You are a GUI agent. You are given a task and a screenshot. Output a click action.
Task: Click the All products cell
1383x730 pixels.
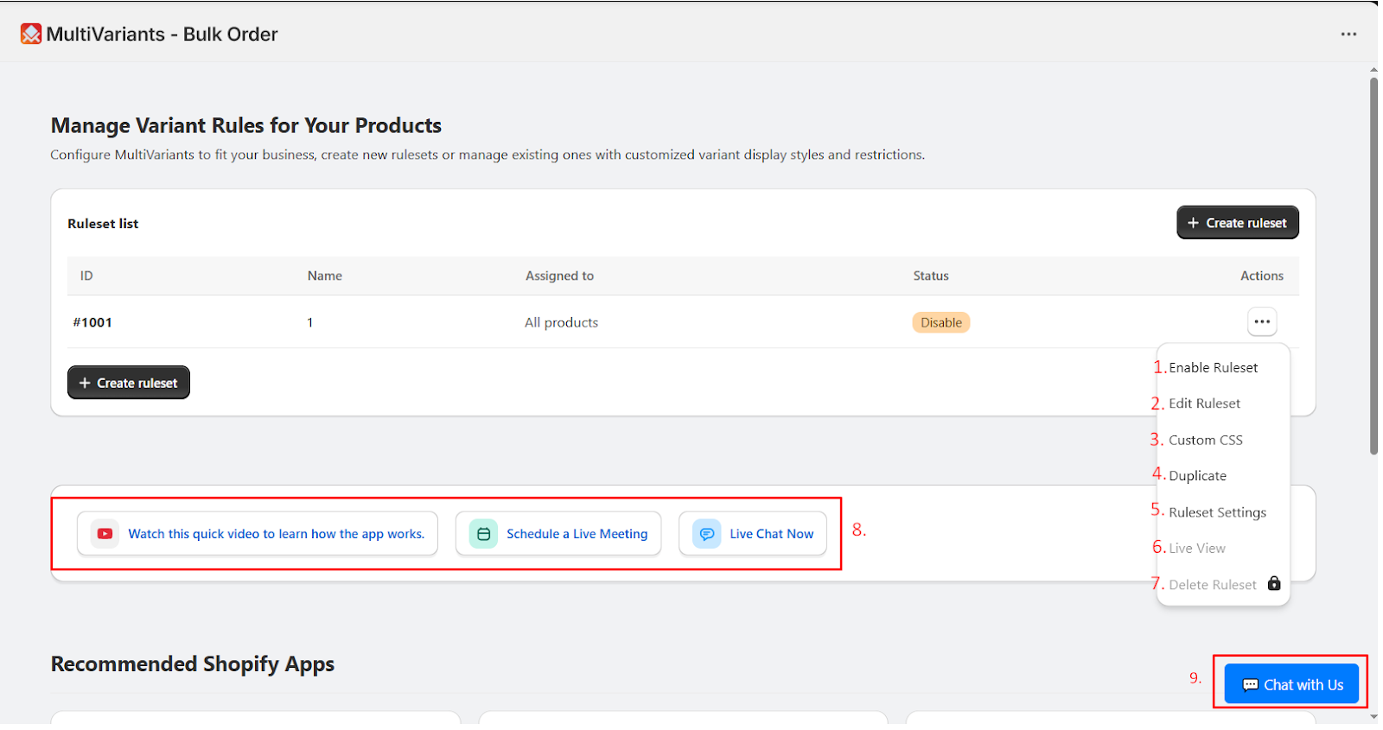[x=561, y=322]
